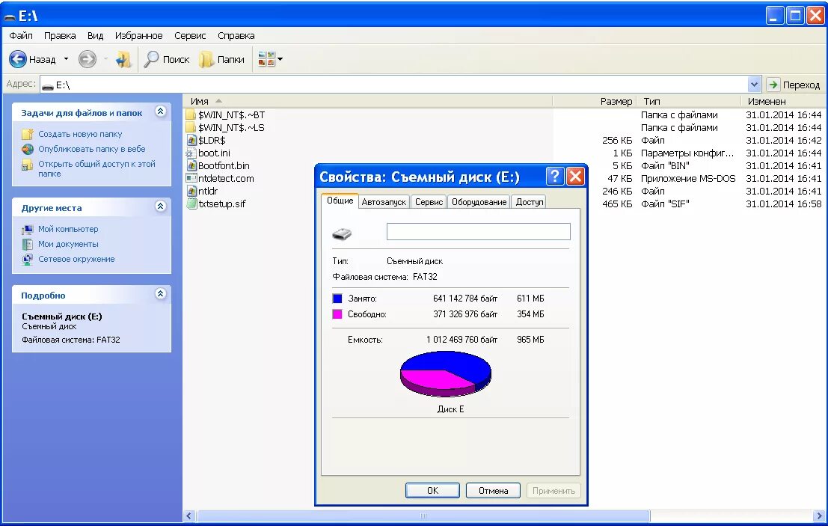Viewport: 828px width, 526px height.
Task: Click the volume label text field
Action: 479,231
